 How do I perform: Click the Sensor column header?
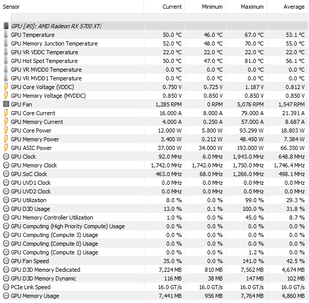(72, 7)
